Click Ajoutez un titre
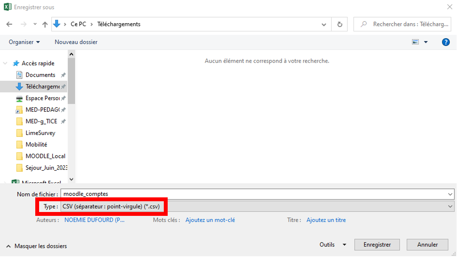The image size is (457, 258). (x=326, y=220)
